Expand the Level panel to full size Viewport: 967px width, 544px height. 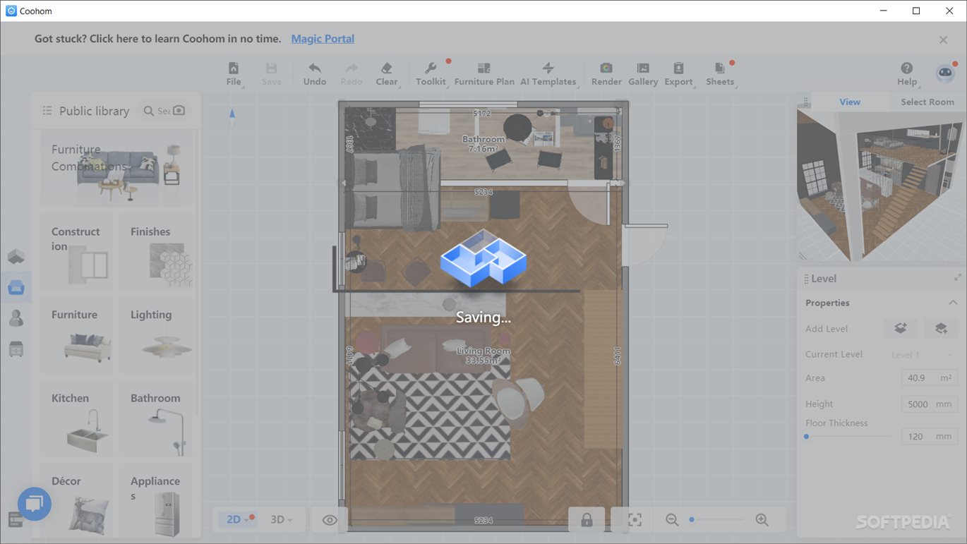pos(958,278)
